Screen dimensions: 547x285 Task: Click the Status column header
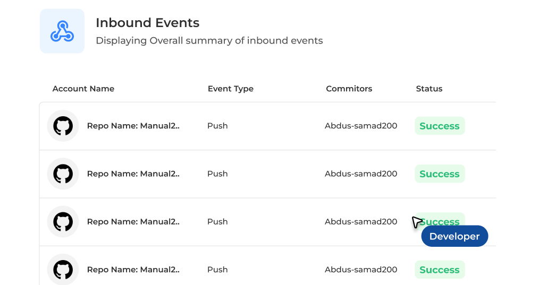click(429, 89)
